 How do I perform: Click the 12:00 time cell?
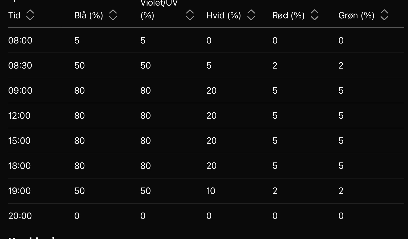(19, 116)
